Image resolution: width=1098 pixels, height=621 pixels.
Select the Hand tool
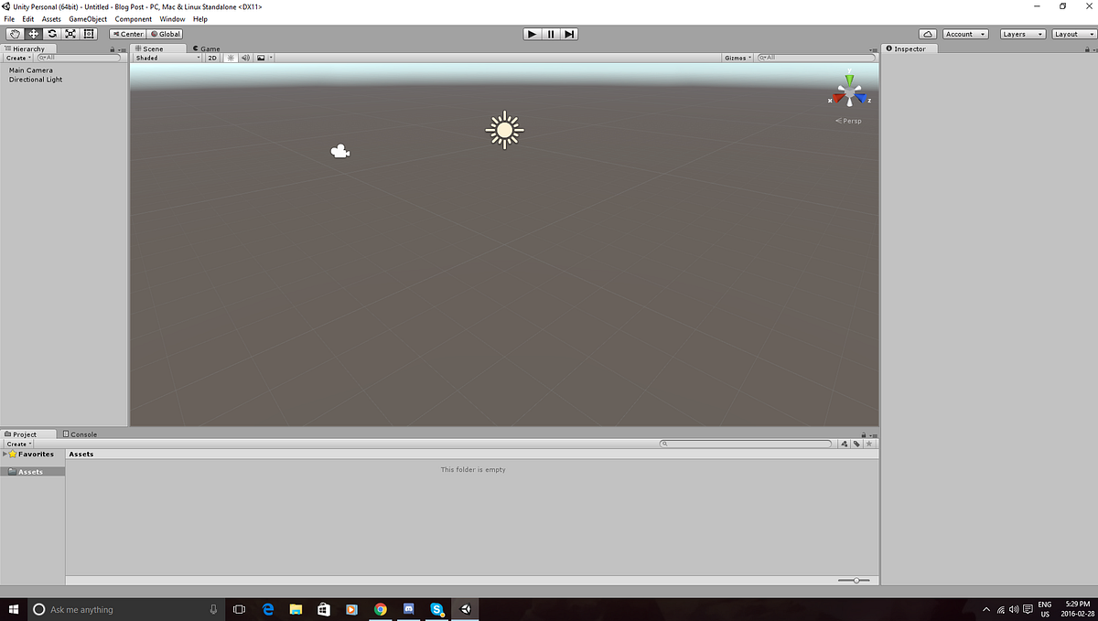tap(14, 34)
